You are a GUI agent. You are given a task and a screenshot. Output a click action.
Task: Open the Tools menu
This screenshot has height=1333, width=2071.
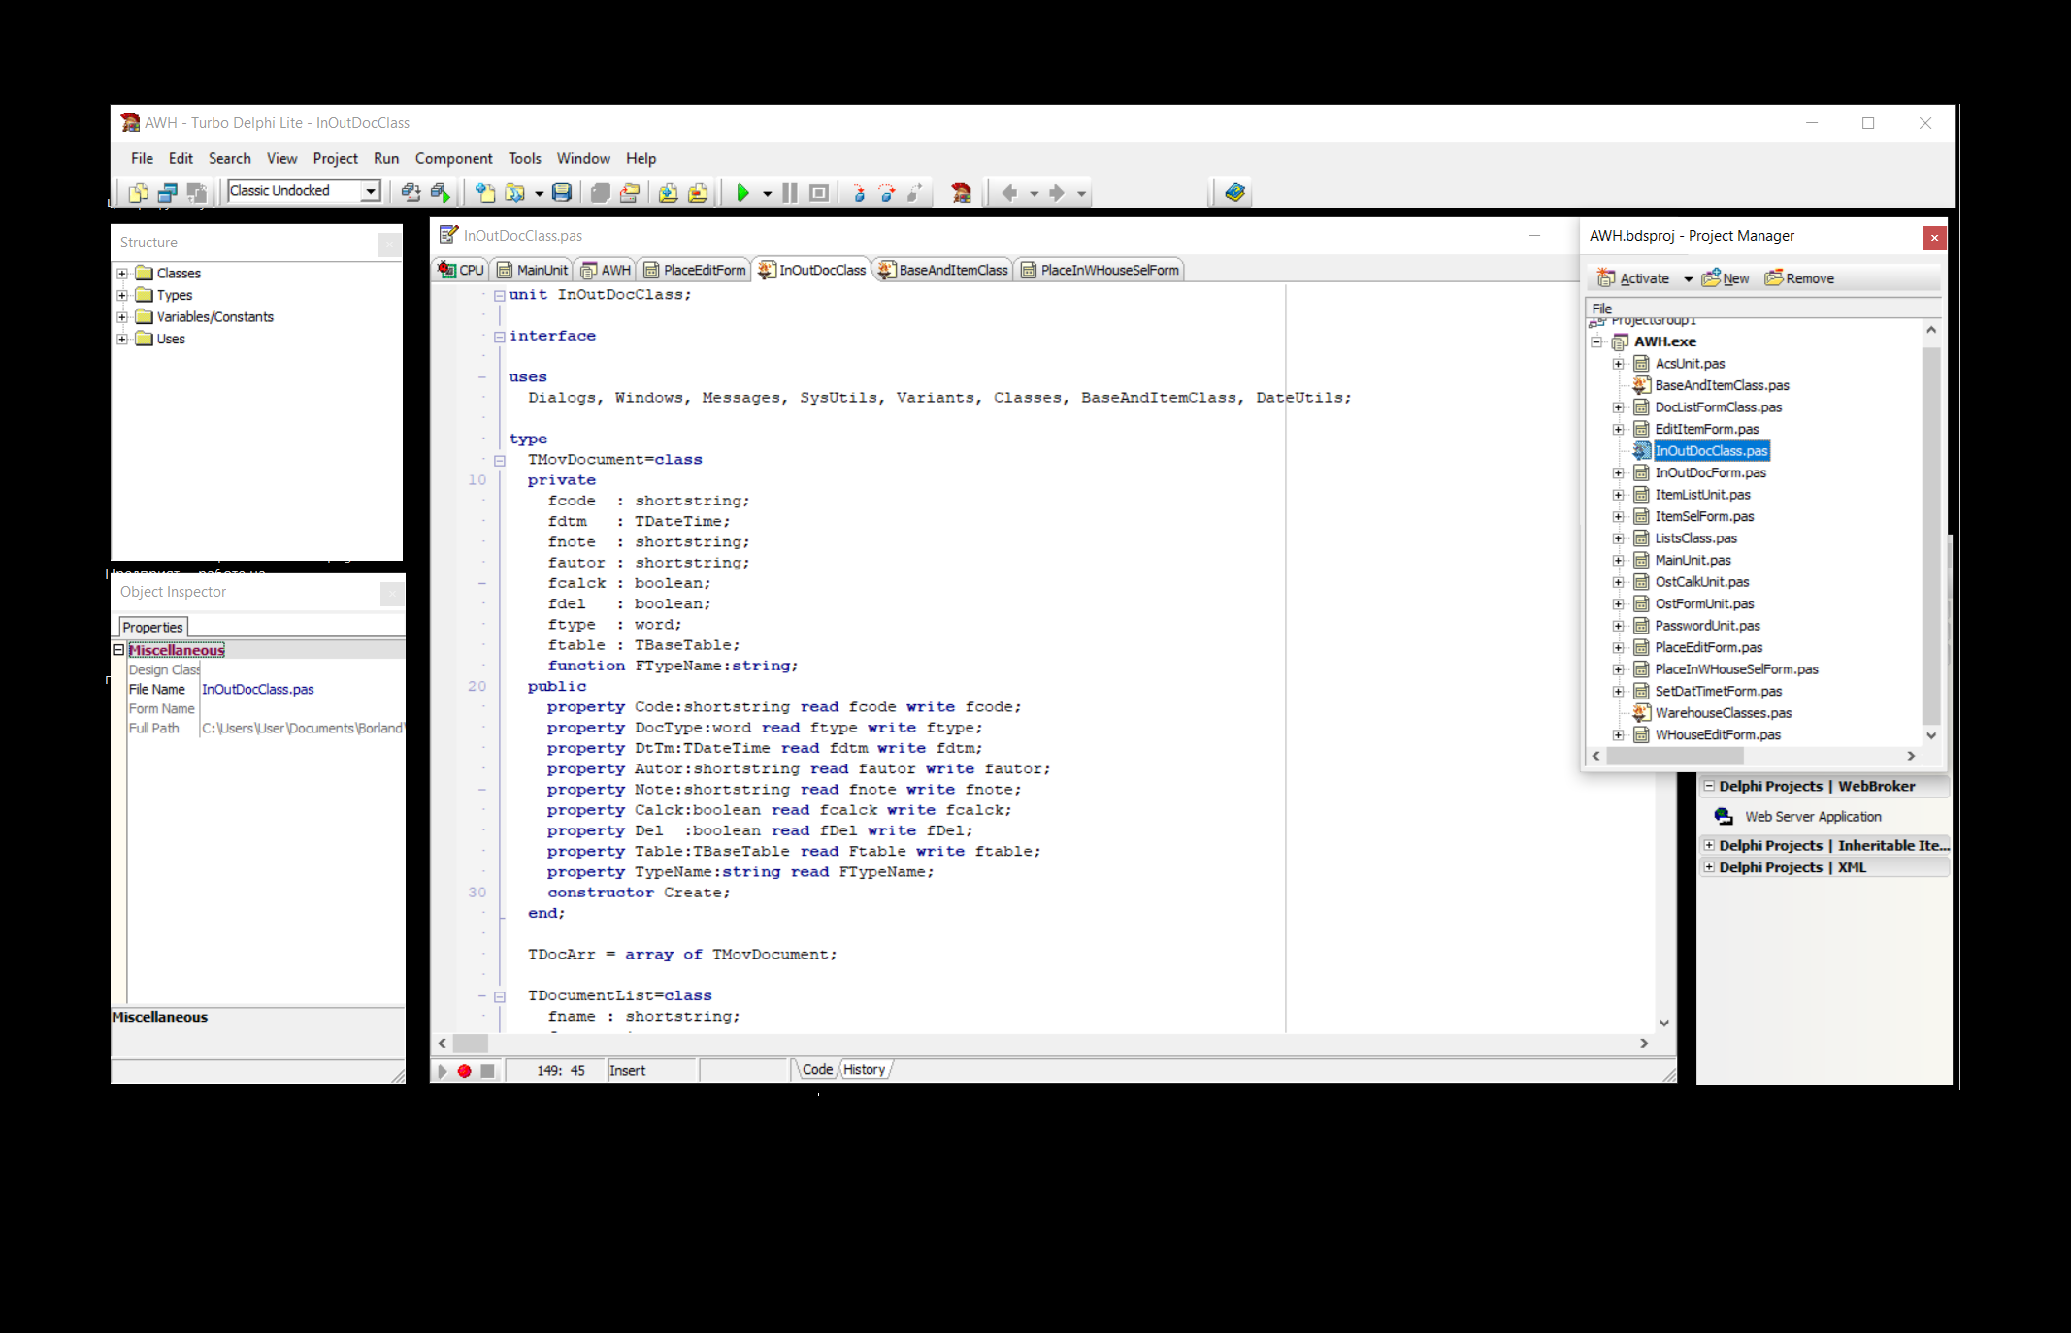(524, 158)
